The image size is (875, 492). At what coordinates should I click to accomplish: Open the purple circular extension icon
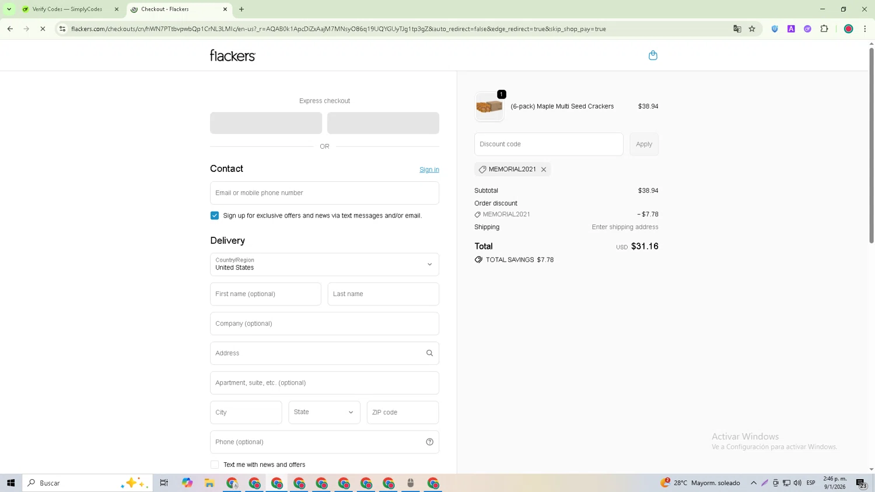click(807, 29)
